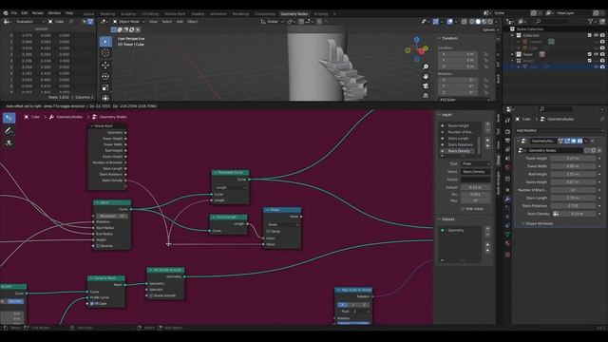Select the Rotate tool in 3D viewport
Image resolution: width=608 pixels, height=342 pixels.
tap(105, 76)
